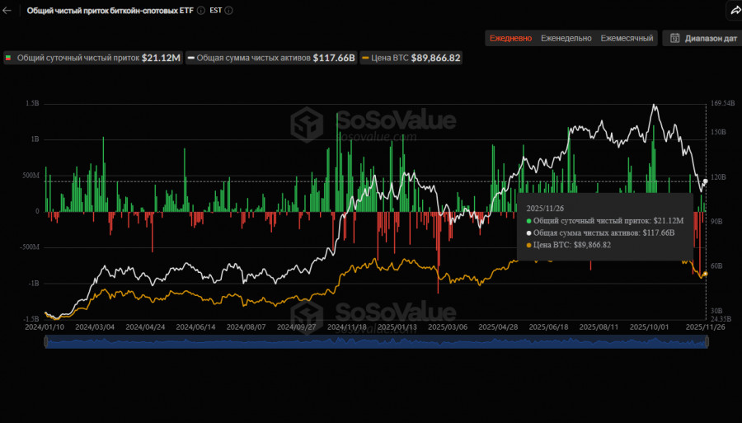Switch to the Еженедельно weekly tab
Image resolution: width=742 pixels, height=423 pixels.
(566, 38)
